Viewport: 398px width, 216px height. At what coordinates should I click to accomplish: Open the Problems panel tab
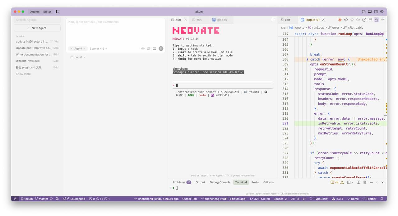[182, 182]
